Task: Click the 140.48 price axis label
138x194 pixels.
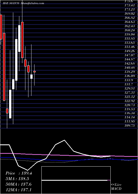Action: (130, 68)
